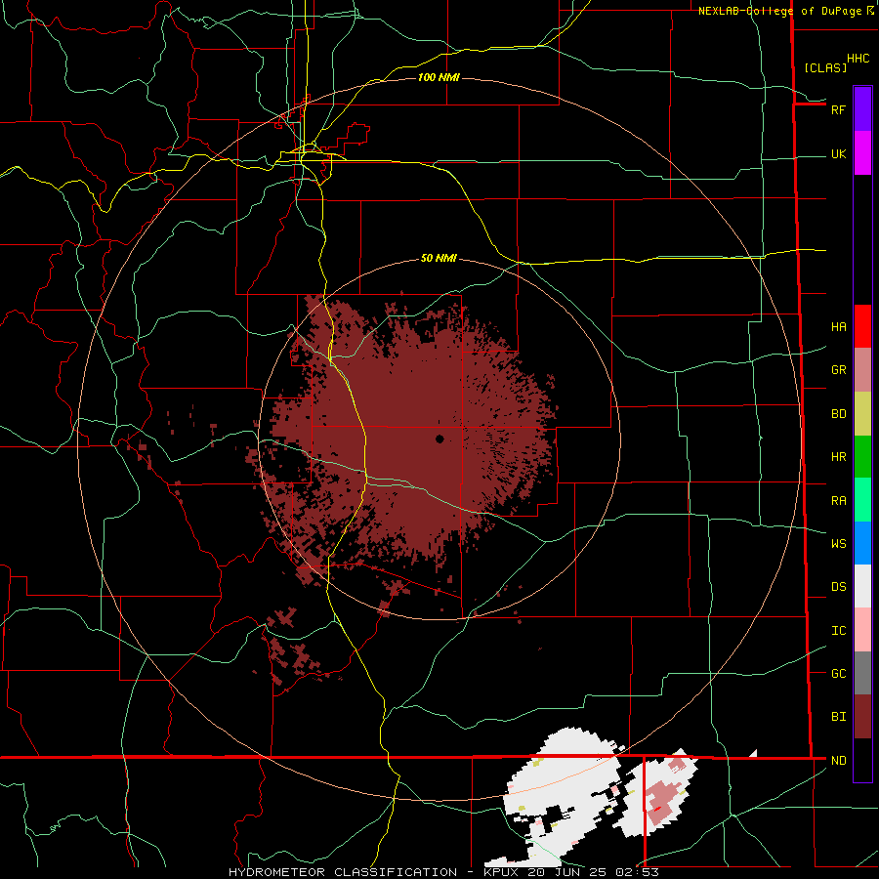The height and width of the screenshot is (879, 879).
Task: Click the DS white legend swatch
Action: pos(862,586)
